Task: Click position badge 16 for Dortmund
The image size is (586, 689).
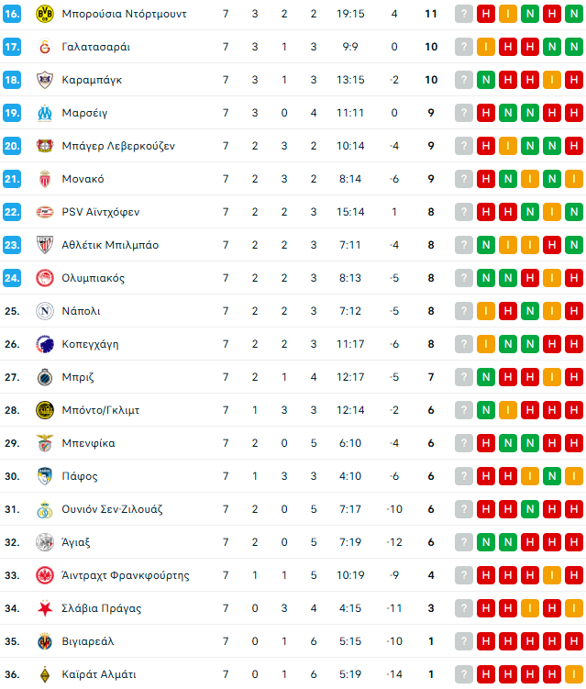Action: tap(12, 14)
